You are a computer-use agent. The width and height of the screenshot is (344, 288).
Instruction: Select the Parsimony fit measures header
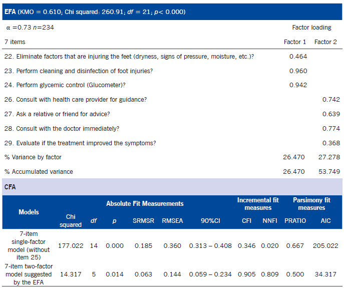(311, 204)
